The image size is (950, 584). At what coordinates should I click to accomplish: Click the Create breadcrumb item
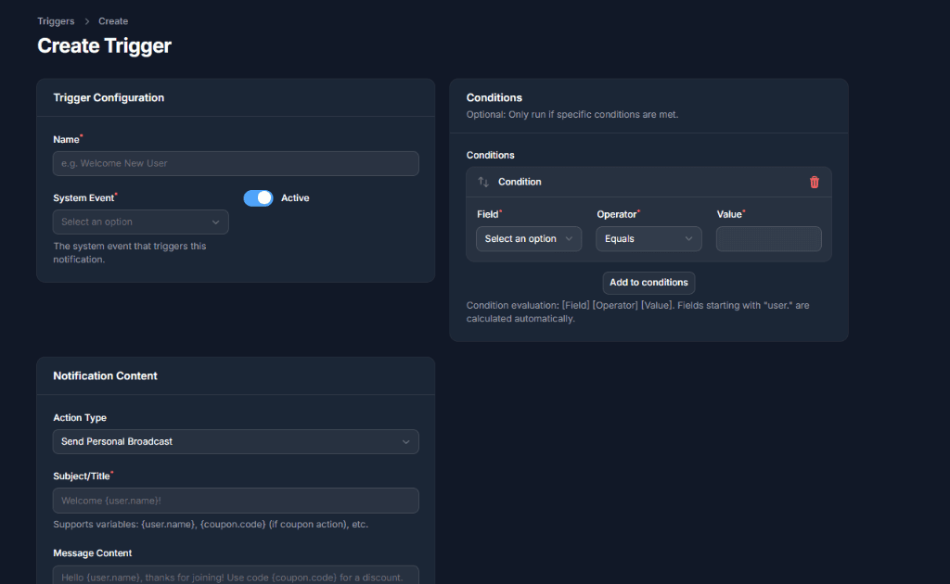(x=112, y=20)
